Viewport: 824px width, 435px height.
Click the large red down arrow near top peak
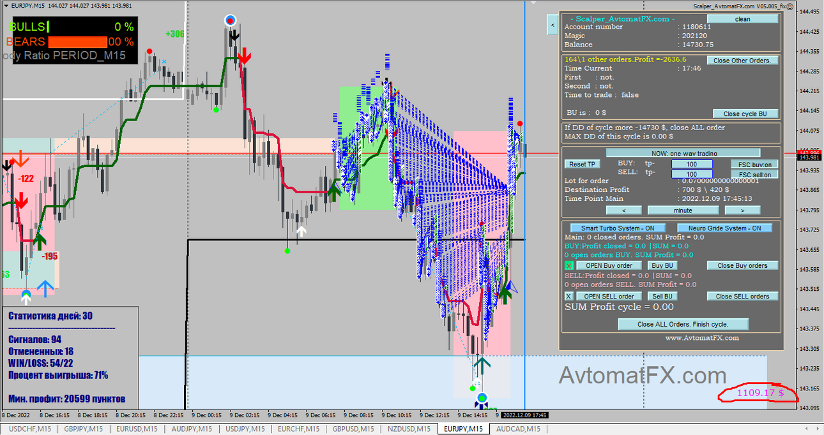pos(243,57)
